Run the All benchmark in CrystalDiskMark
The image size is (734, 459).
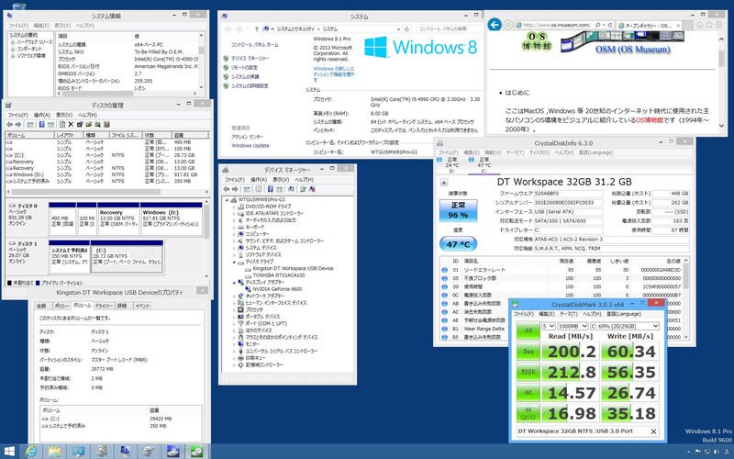528,330
